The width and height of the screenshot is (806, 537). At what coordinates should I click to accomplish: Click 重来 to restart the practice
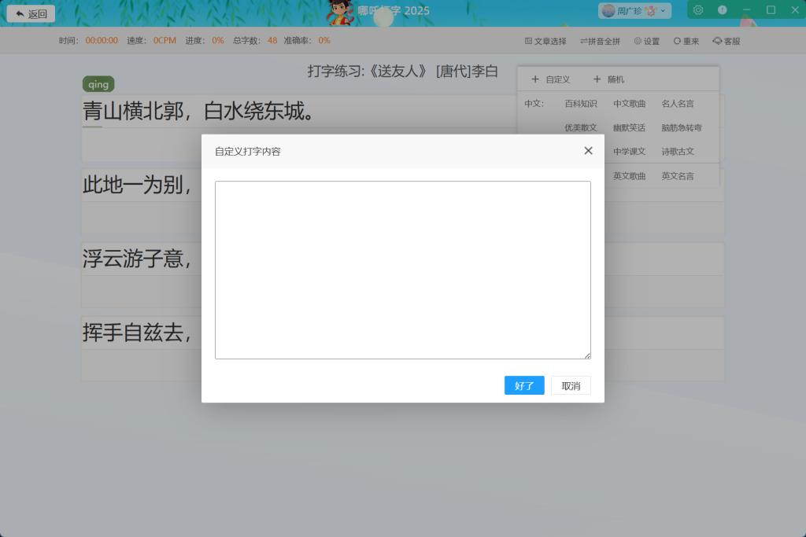(686, 41)
